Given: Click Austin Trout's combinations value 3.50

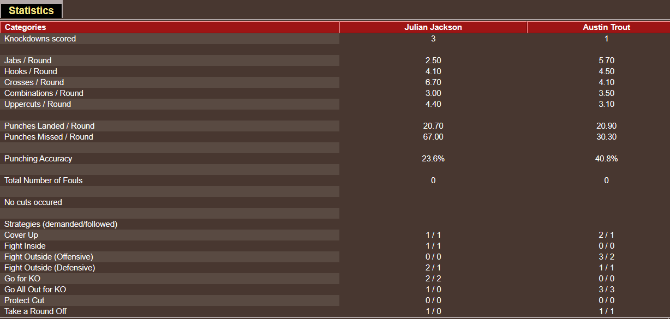Looking at the screenshot, I should coord(606,93).
